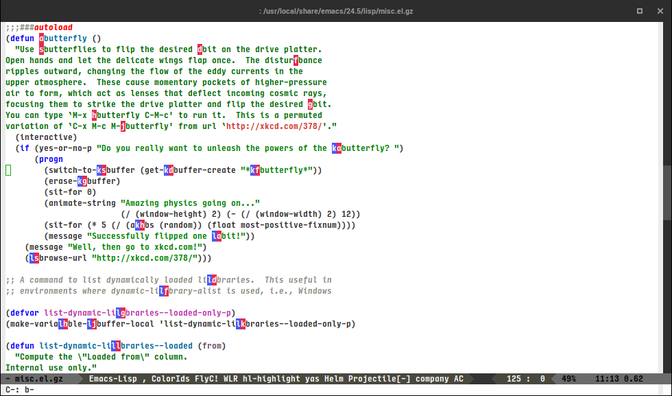The image size is (672, 396).
Task: Click 'kg' marker in erase-buffer
Action: 82,181
